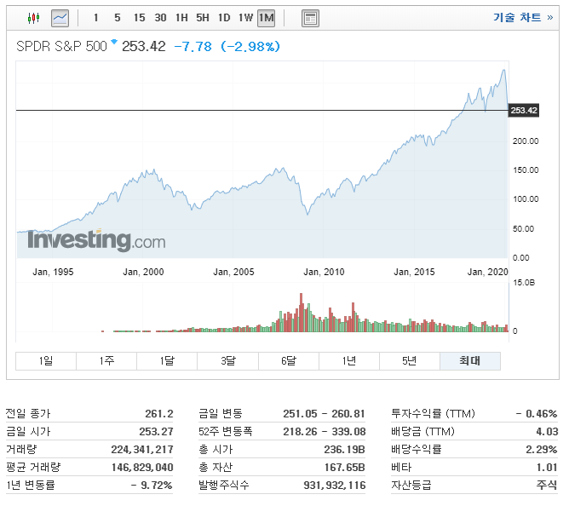The image size is (569, 506).
Task: Click the 1년 변동률 value -9.72%
Action: pyautogui.click(x=152, y=485)
